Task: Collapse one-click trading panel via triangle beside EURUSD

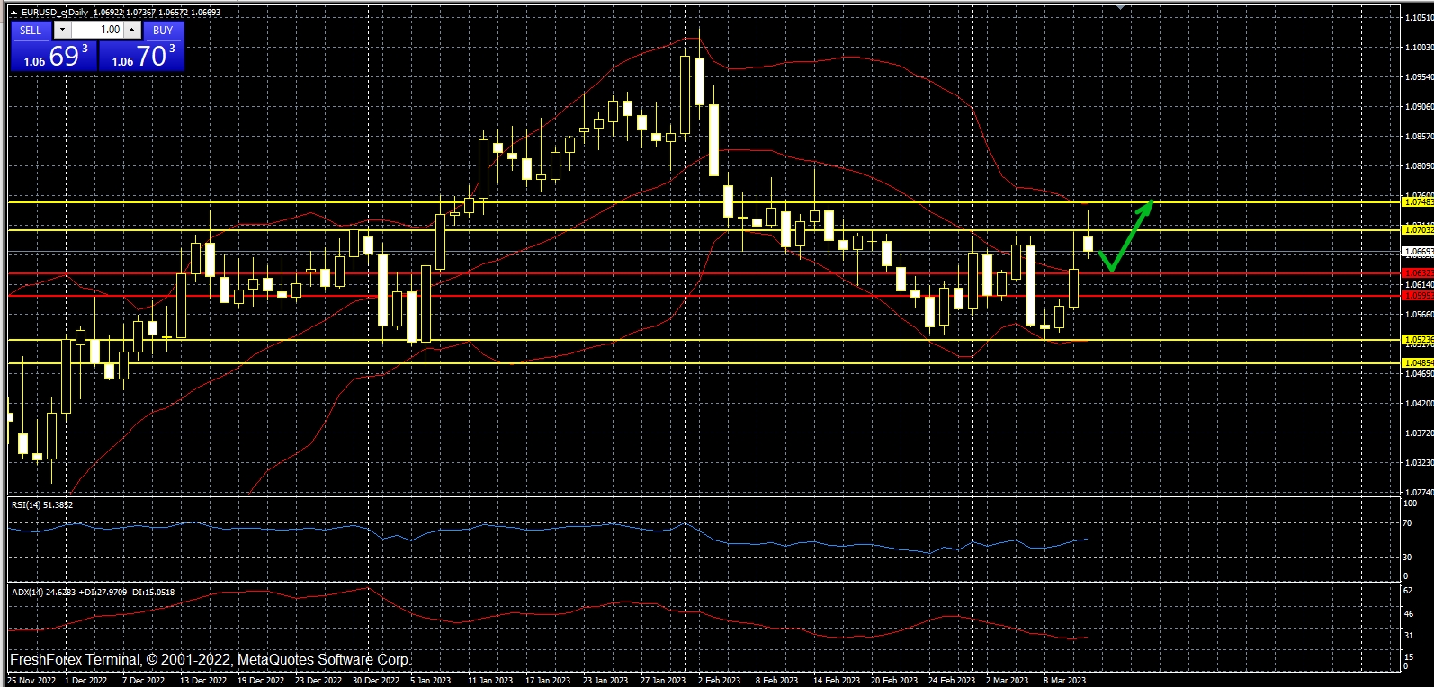Action: (x=13, y=13)
